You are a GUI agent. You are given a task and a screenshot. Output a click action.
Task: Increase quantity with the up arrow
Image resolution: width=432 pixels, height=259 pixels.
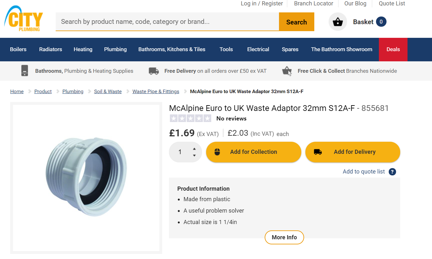pos(194,149)
